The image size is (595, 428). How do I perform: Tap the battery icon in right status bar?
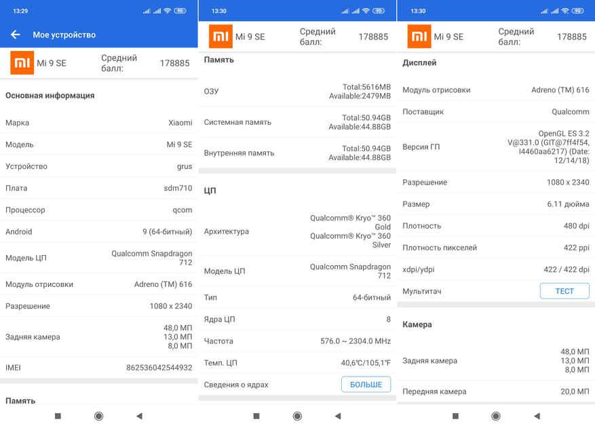(578, 11)
